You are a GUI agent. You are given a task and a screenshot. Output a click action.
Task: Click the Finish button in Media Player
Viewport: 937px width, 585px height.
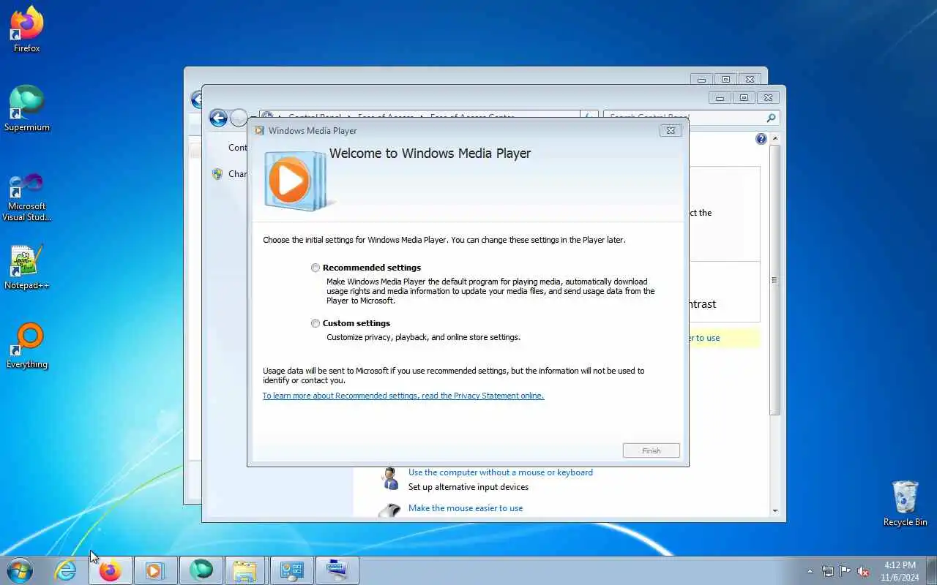click(652, 450)
